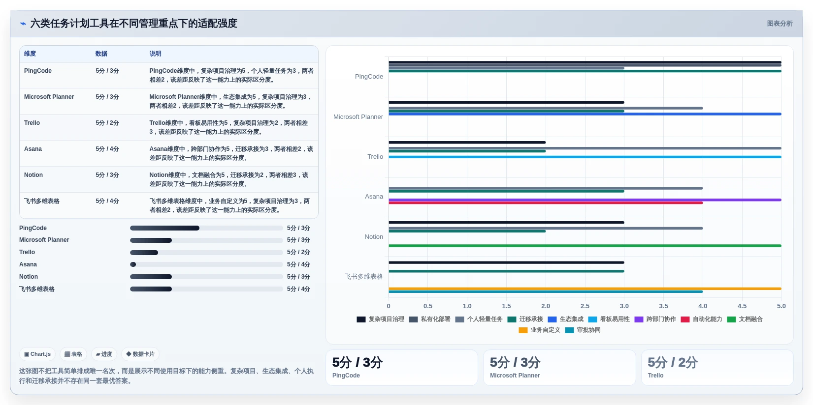
Task: Select the 进度 tag chip
Action: (x=104, y=354)
